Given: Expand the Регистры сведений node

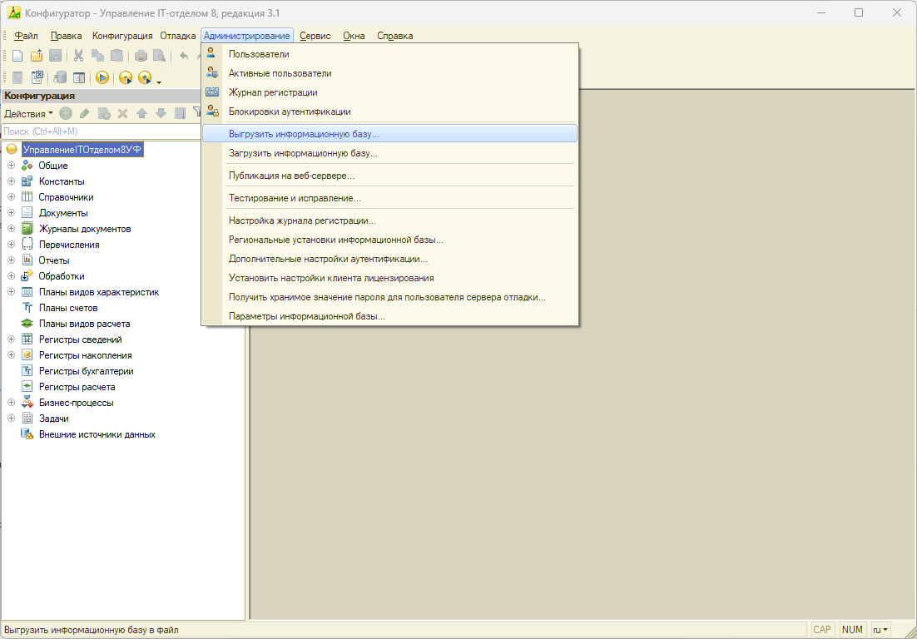Looking at the screenshot, I should tap(12, 339).
